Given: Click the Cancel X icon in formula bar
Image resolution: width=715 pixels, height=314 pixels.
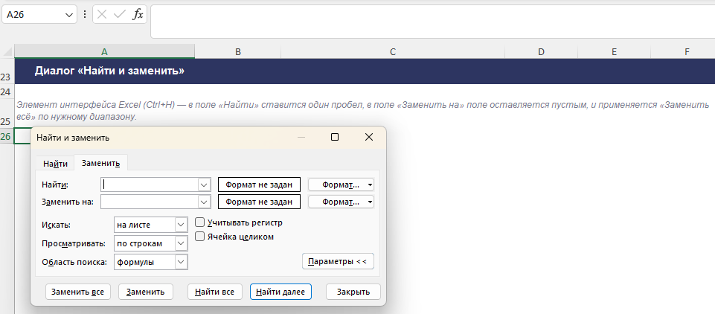Looking at the screenshot, I should pos(102,15).
